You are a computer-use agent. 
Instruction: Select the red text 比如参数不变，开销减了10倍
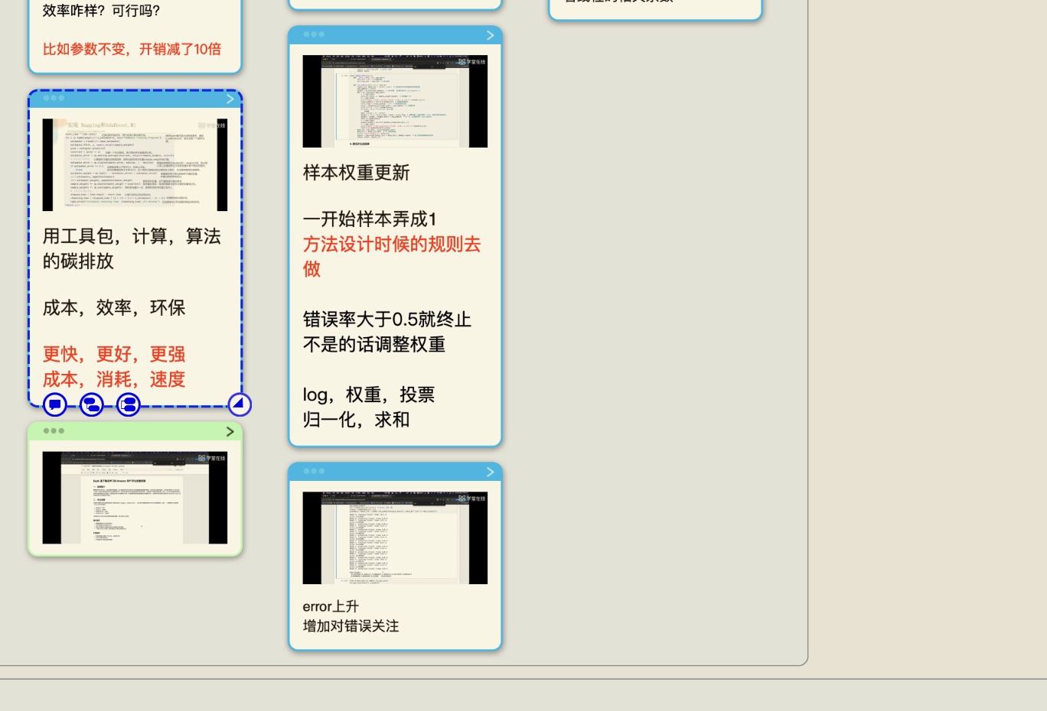(132, 49)
